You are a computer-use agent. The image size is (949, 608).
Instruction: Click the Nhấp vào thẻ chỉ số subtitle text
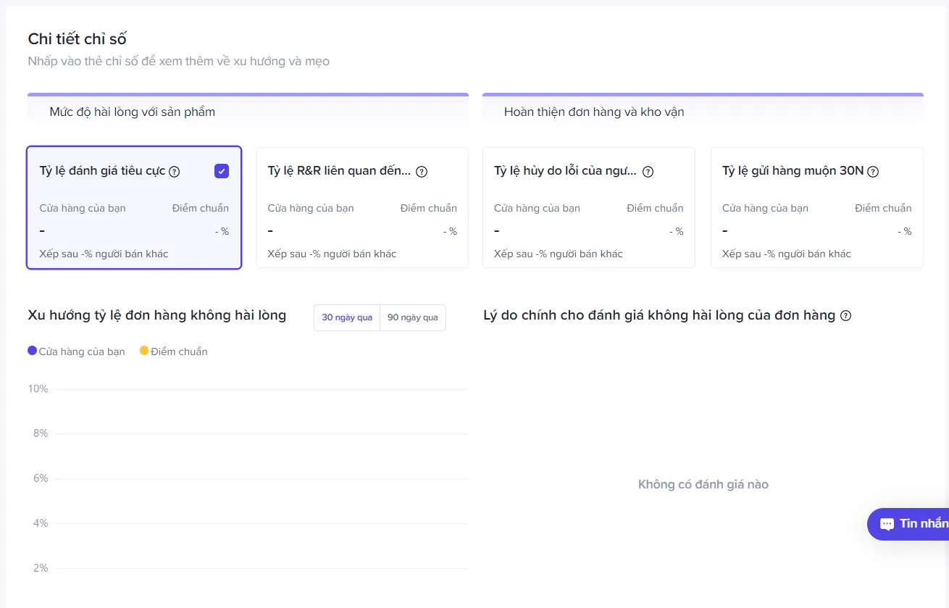[x=179, y=62]
